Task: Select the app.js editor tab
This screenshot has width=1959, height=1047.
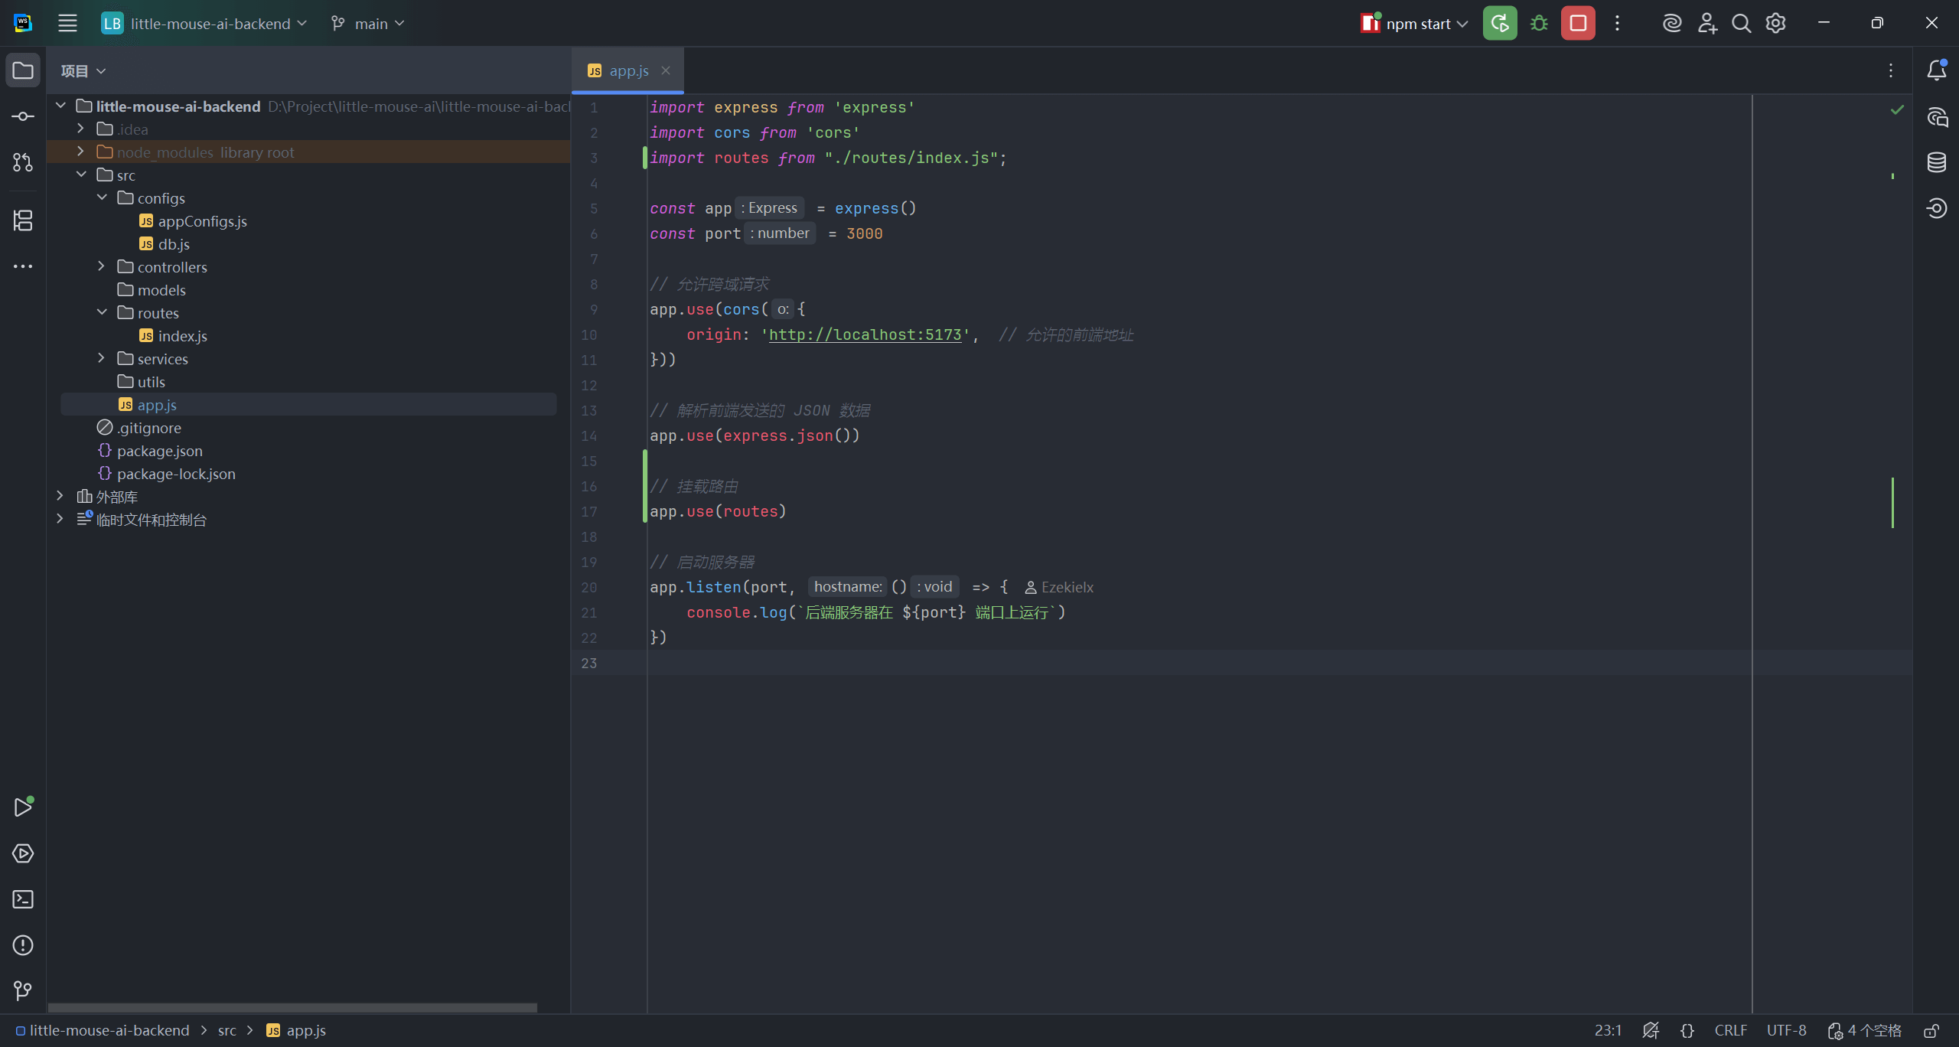Action: point(627,70)
